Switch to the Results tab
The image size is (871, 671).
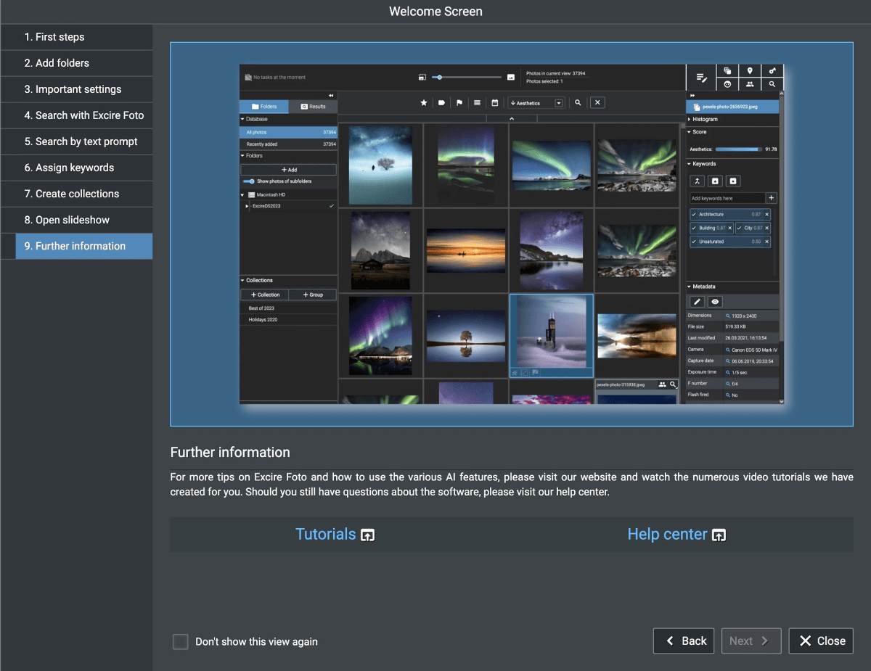314,106
